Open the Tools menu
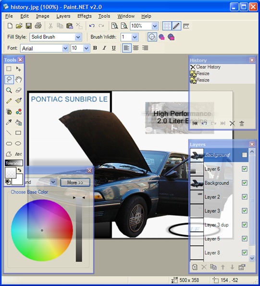The width and height of the screenshot is (260, 286). [x=104, y=16]
